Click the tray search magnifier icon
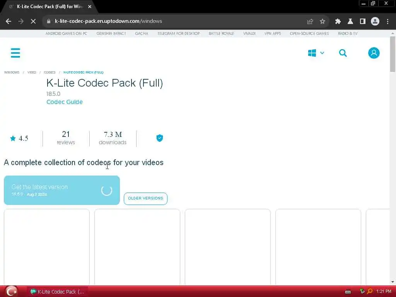The height and width of the screenshot is (297, 396). 370,292
